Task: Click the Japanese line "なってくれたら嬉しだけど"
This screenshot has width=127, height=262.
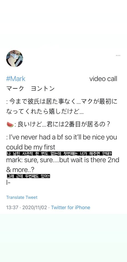Action: (x=45, y=111)
